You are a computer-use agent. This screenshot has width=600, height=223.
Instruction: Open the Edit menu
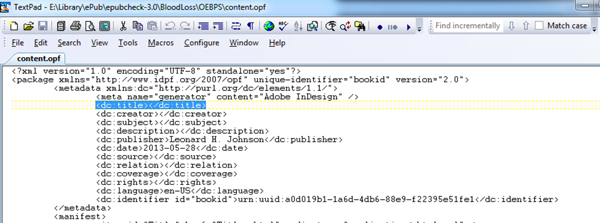[41, 43]
